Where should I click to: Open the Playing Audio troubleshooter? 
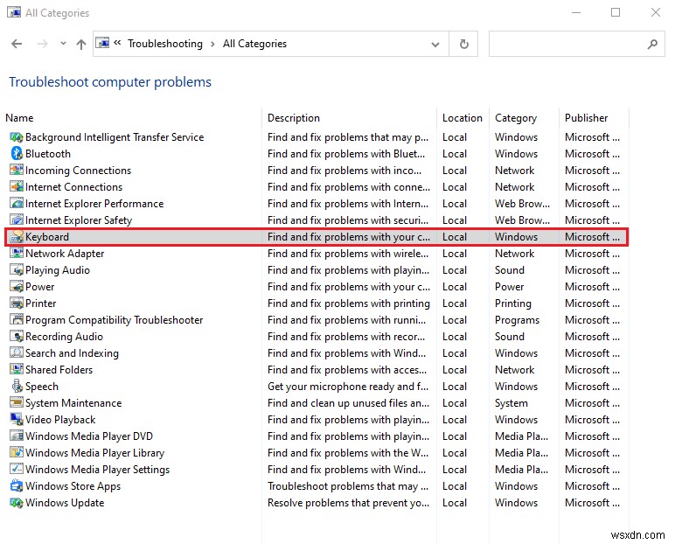pos(58,270)
